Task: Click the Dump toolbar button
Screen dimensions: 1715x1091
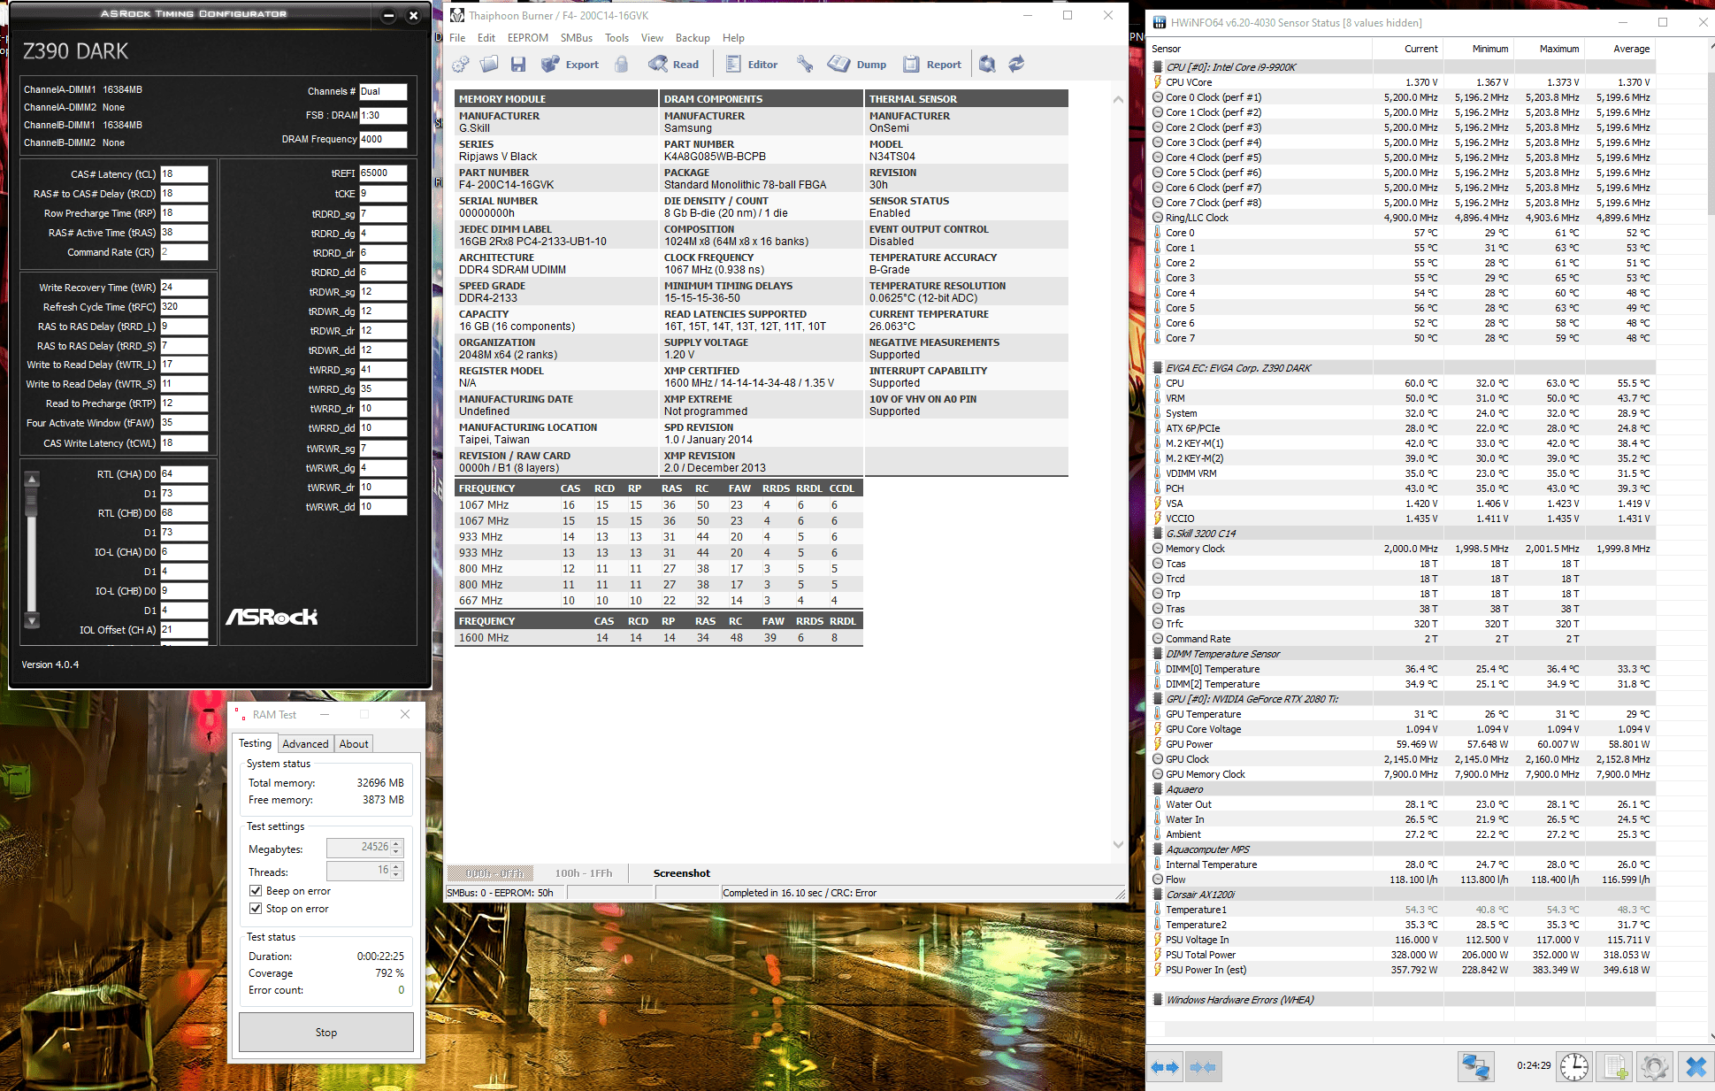Action: click(857, 64)
